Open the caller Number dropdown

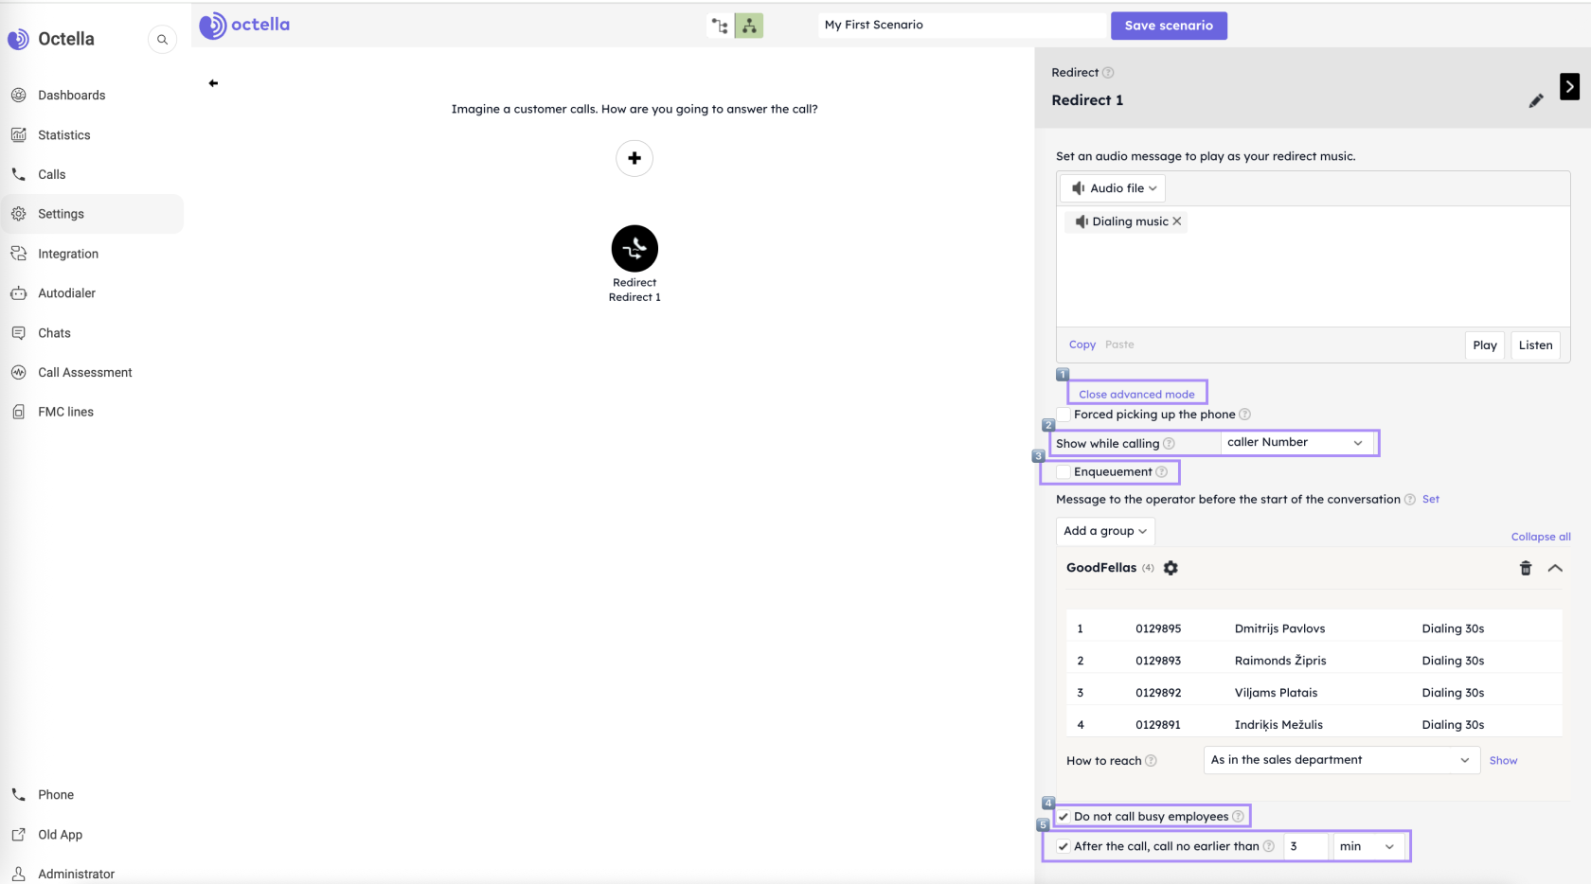[1297, 442]
